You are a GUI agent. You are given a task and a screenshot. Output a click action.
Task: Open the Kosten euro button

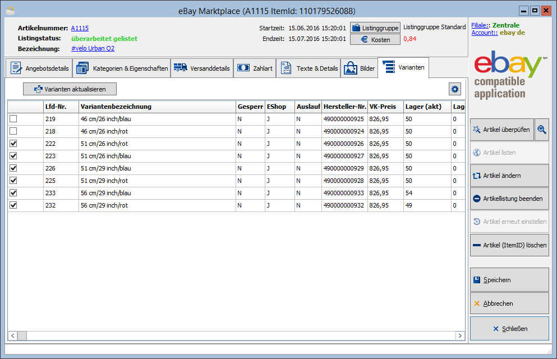375,39
